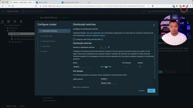Image resolution: width=193 pixels, height=108 pixels.
Task: Click browser back arrow
Action: click(x=2, y=6)
